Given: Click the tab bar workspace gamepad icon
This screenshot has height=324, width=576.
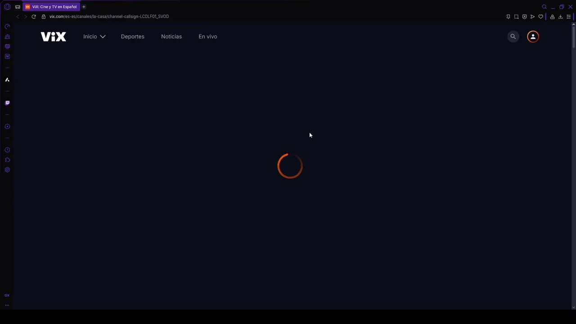Looking at the screenshot, I should (x=18, y=7).
